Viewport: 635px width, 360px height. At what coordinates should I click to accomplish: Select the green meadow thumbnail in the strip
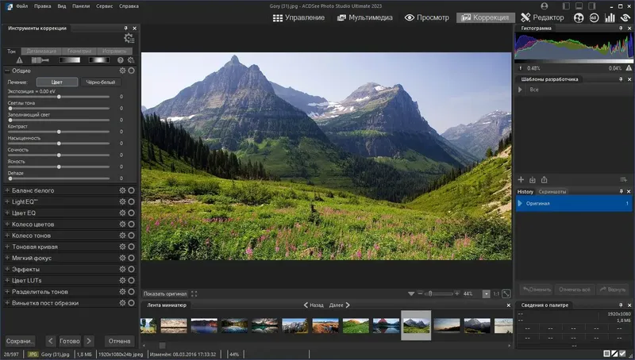(356, 326)
